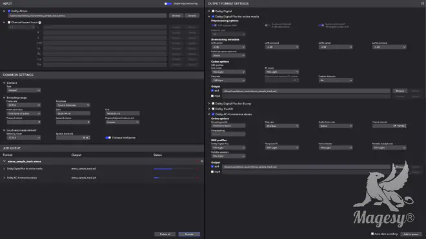
Task: Expand Dolby Digital Plus for Blu-ray section
Action: [209, 104]
